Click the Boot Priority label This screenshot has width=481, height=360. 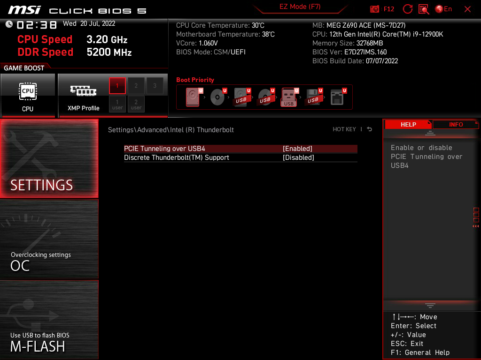coord(195,80)
